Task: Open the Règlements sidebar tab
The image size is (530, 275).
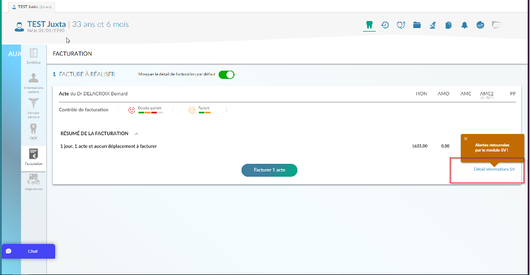Action: pos(33,183)
